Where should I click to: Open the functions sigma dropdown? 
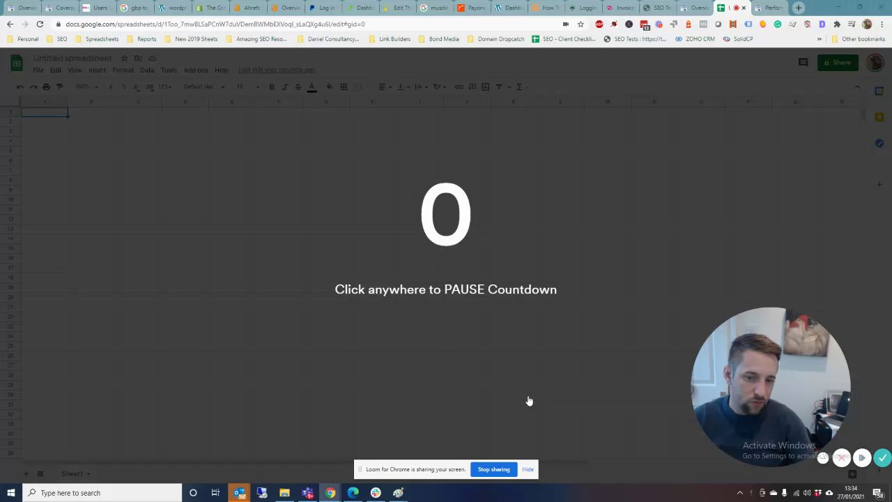coord(521,86)
